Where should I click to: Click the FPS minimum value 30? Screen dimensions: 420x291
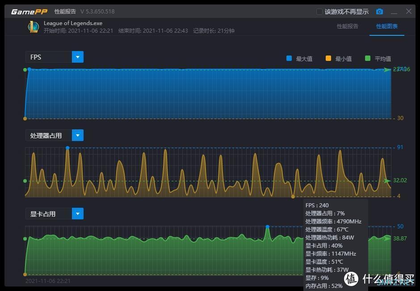400,118
